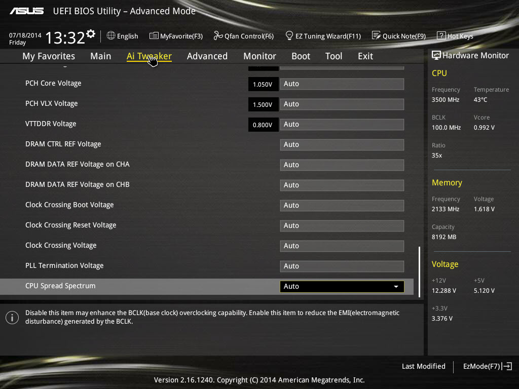Click DRAM DATA REF Voltage on CHA field
Image resolution: width=519 pixels, height=389 pixels.
[342, 165]
